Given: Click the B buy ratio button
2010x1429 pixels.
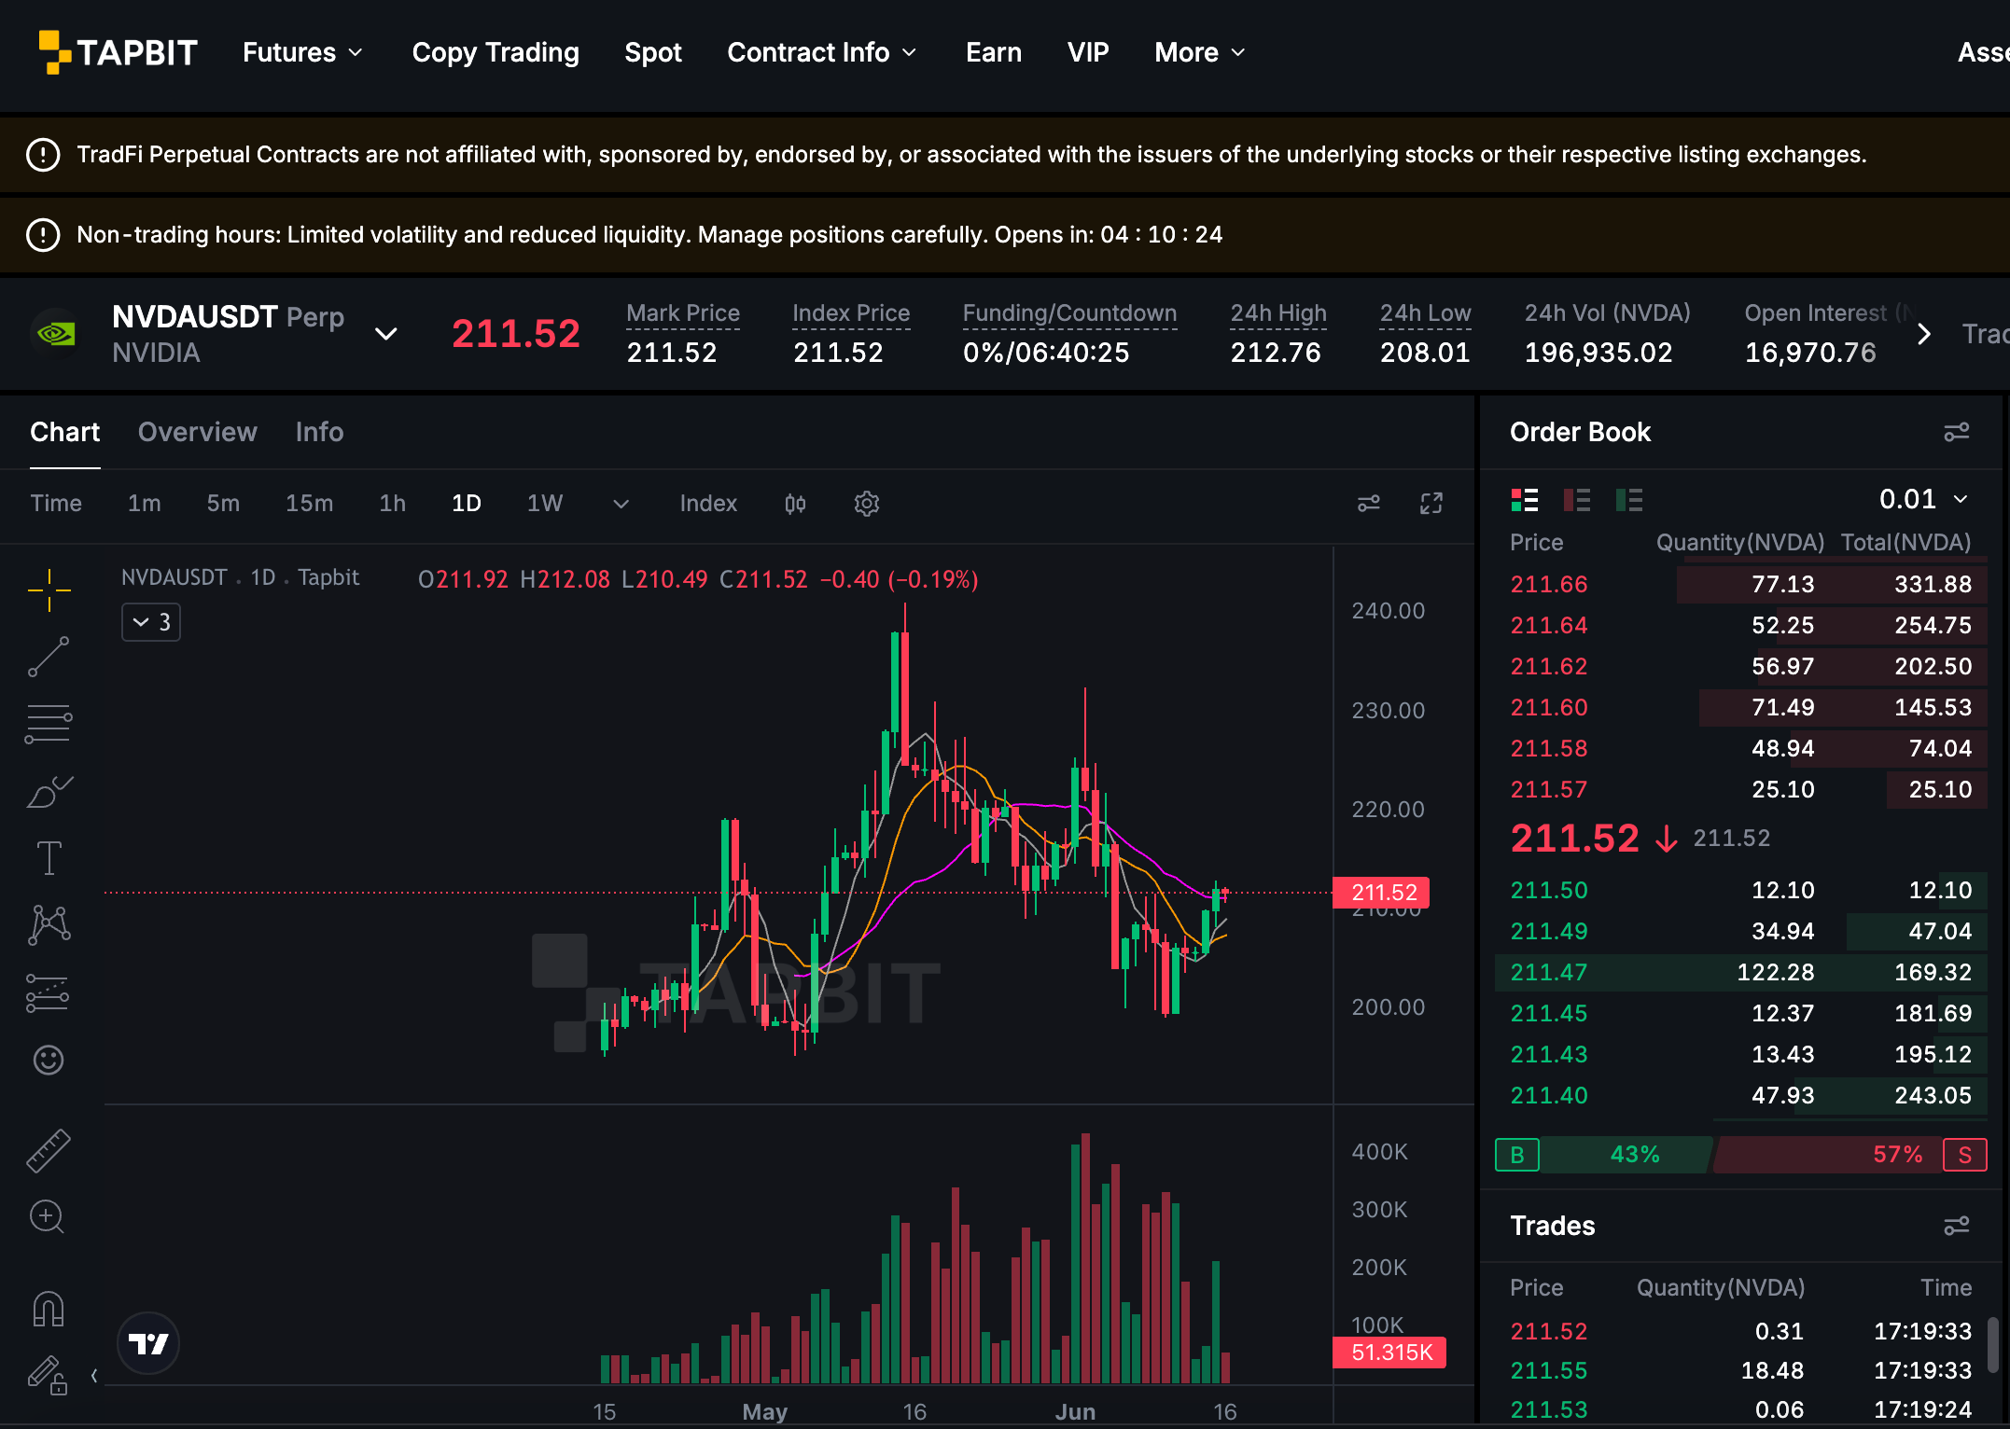Looking at the screenshot, I should [x=1517, y=1155].
